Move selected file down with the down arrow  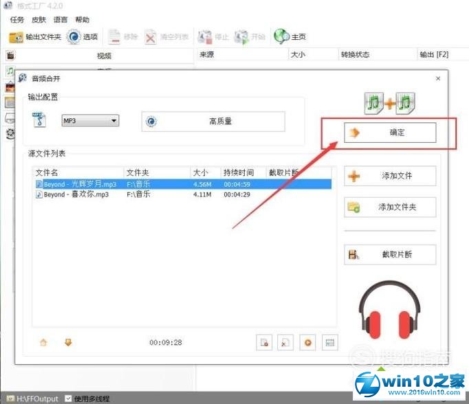pyautogui.click(x=68, y=342)
